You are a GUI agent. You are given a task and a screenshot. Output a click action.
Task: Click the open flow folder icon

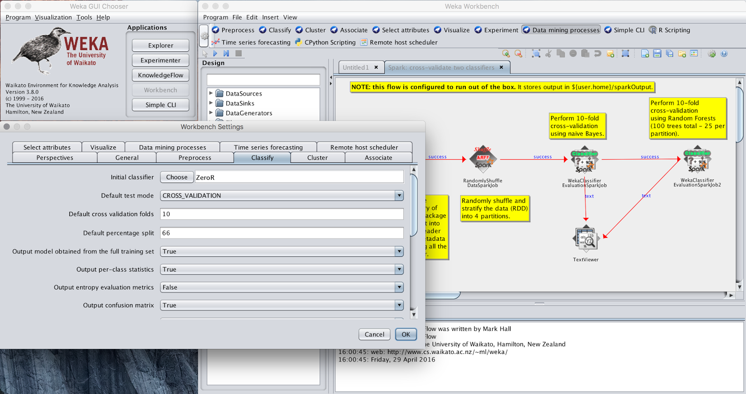[682, 54]
